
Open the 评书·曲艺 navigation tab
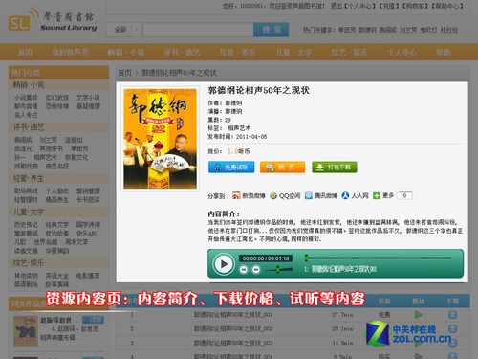[182, 52]
